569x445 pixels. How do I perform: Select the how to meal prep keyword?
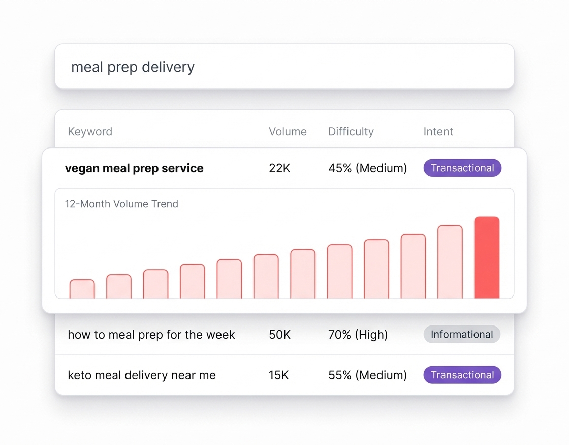151,335
